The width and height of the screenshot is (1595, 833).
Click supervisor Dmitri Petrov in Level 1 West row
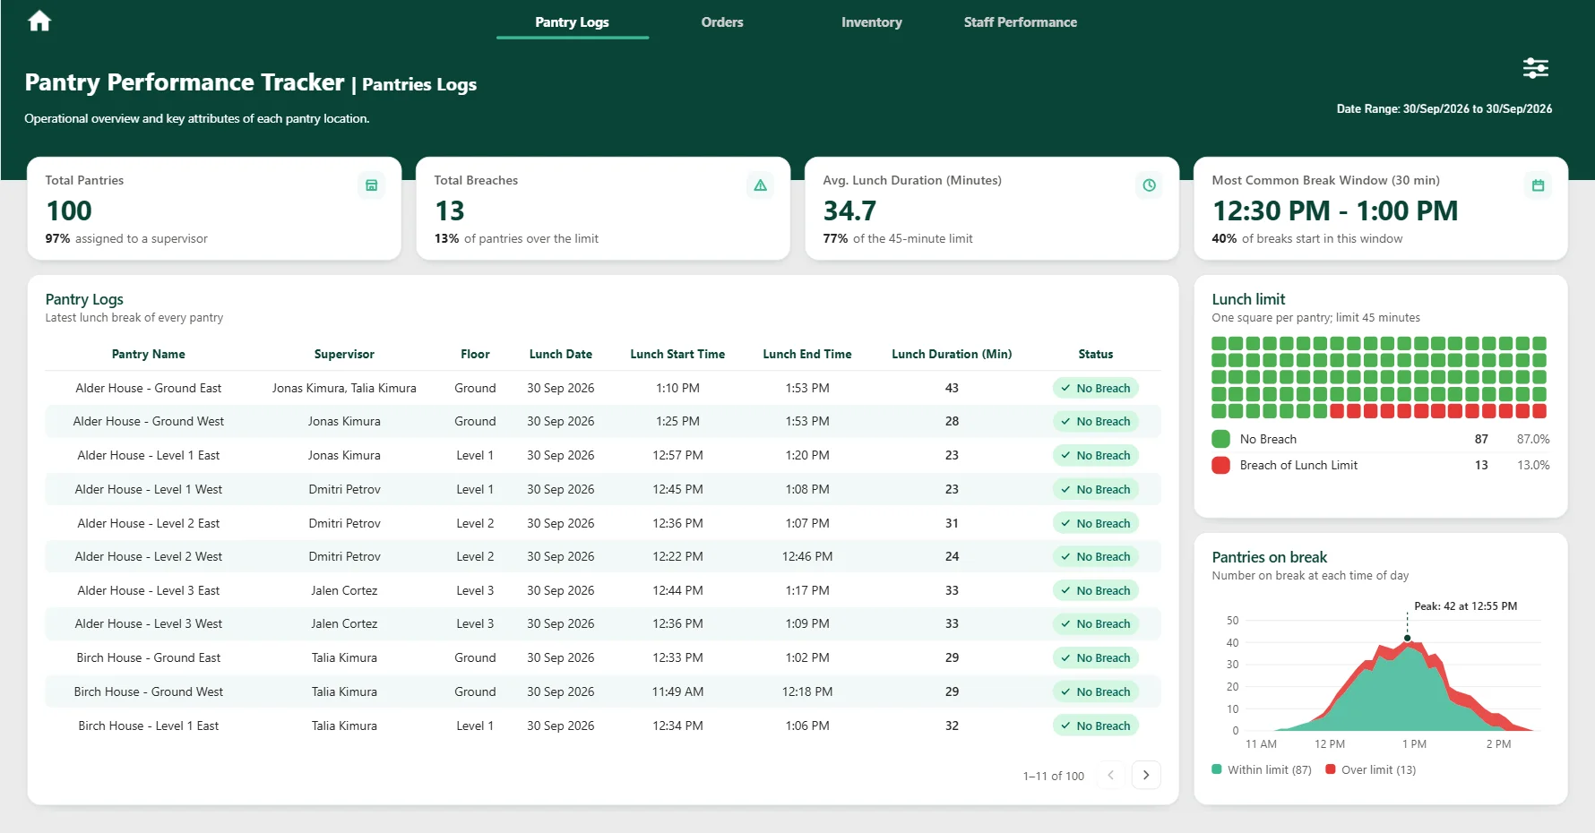[x=345, y=489]
